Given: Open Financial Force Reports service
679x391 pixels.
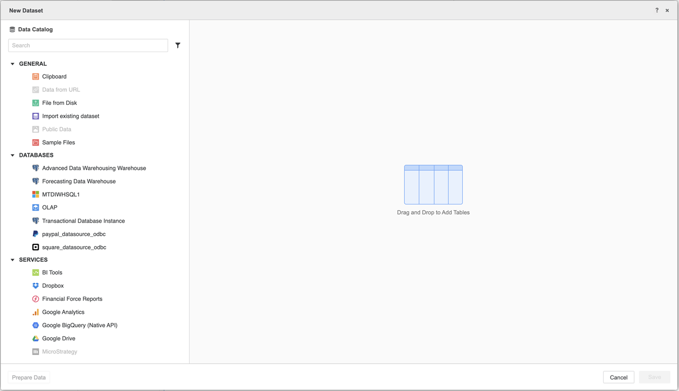Looking at the screenshot, I should coord(72,299).
